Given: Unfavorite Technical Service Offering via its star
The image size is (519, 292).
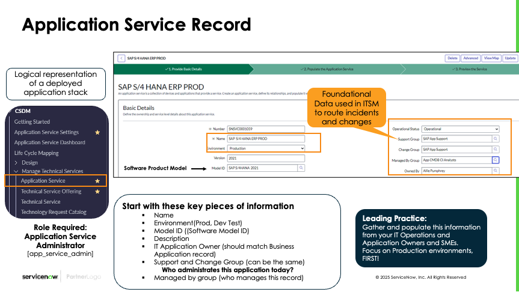Looking at the screenshot, I should point(97,192).
